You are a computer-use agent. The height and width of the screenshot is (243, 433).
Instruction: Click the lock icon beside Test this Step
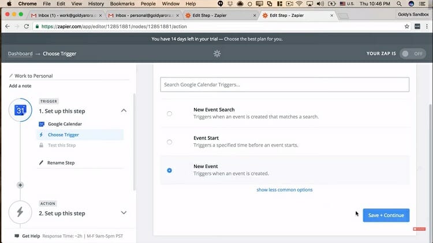[x=41, y=145]
